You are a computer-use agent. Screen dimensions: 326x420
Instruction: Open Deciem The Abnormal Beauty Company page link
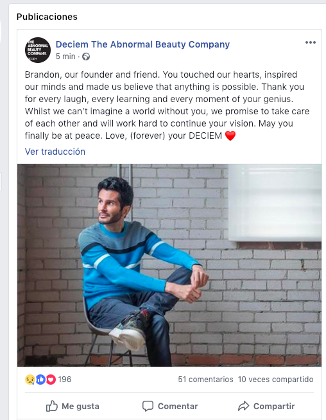click(x=142, y=44)
